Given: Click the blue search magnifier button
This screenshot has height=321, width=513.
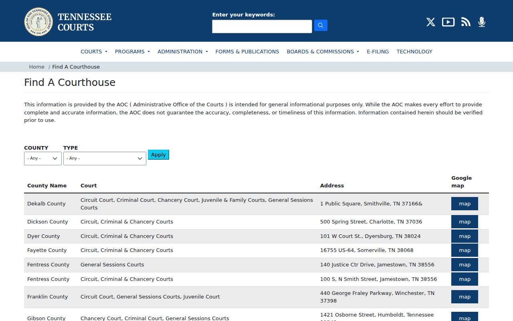Looking at the screenshot, I should 321,25.
